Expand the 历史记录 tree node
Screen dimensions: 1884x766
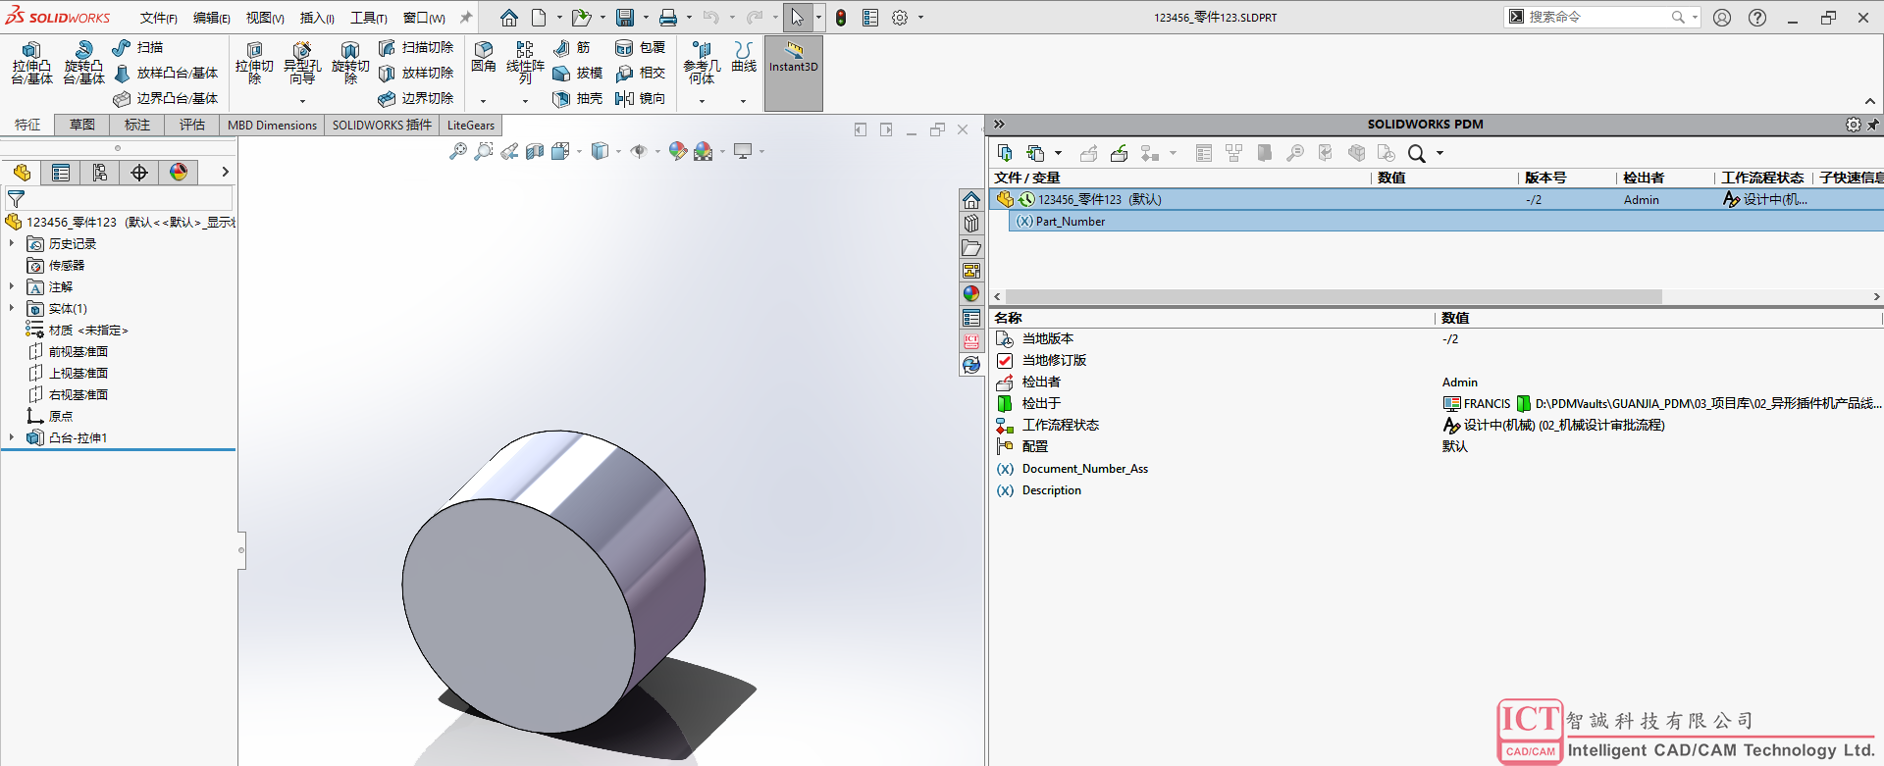[x=12, y=243]
